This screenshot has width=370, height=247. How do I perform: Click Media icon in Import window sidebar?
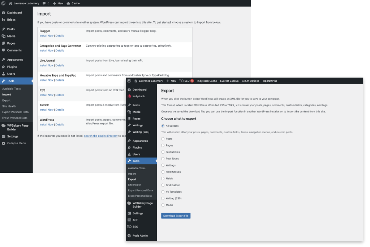coord(4,36)
